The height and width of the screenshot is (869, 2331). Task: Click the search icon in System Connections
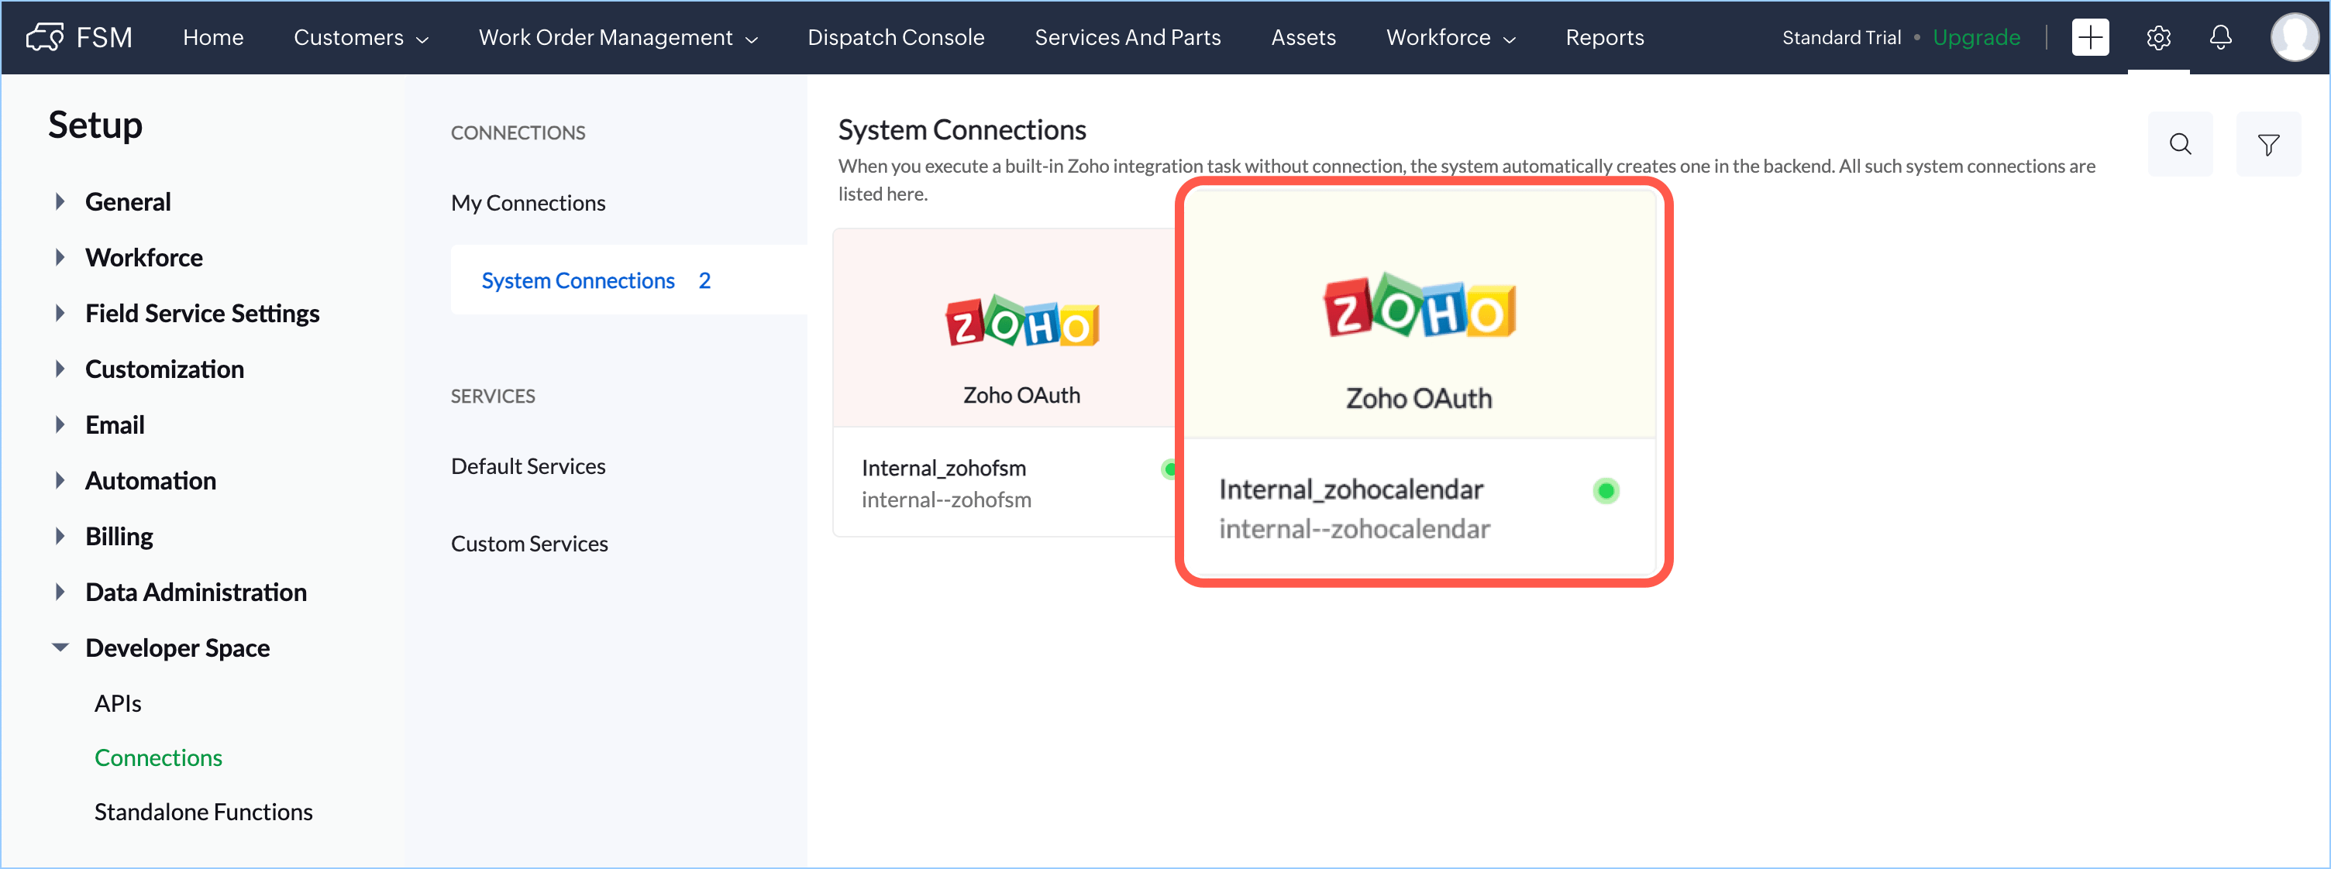(2180, 144)
